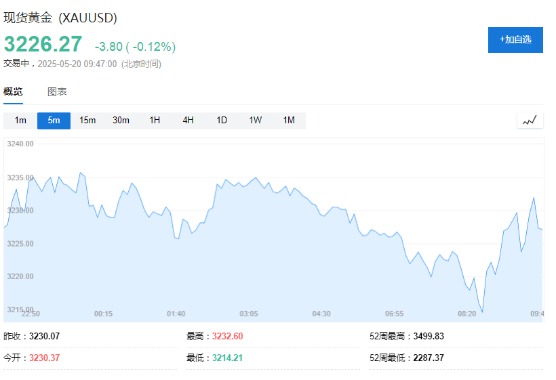556x380 pixels.
Task: Select the 1M monthly timeframe
Action: [x=289, y=121]
